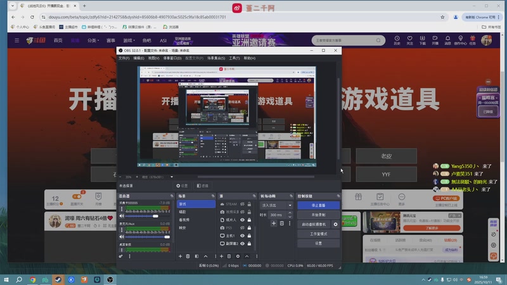This screenshot has width=507, height=285.
Task: Toggle visibility of PS5 source
Action: click(x=242, y=228)
